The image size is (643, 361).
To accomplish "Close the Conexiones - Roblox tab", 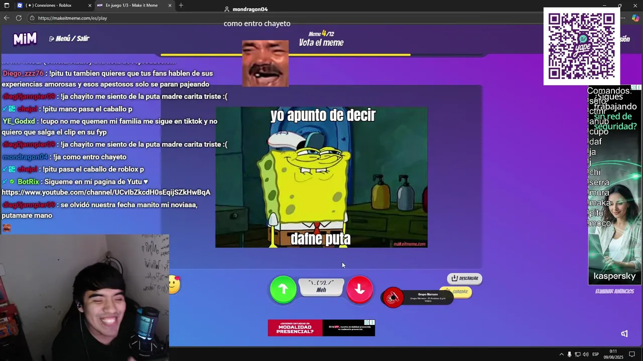I will pos(90,6).
